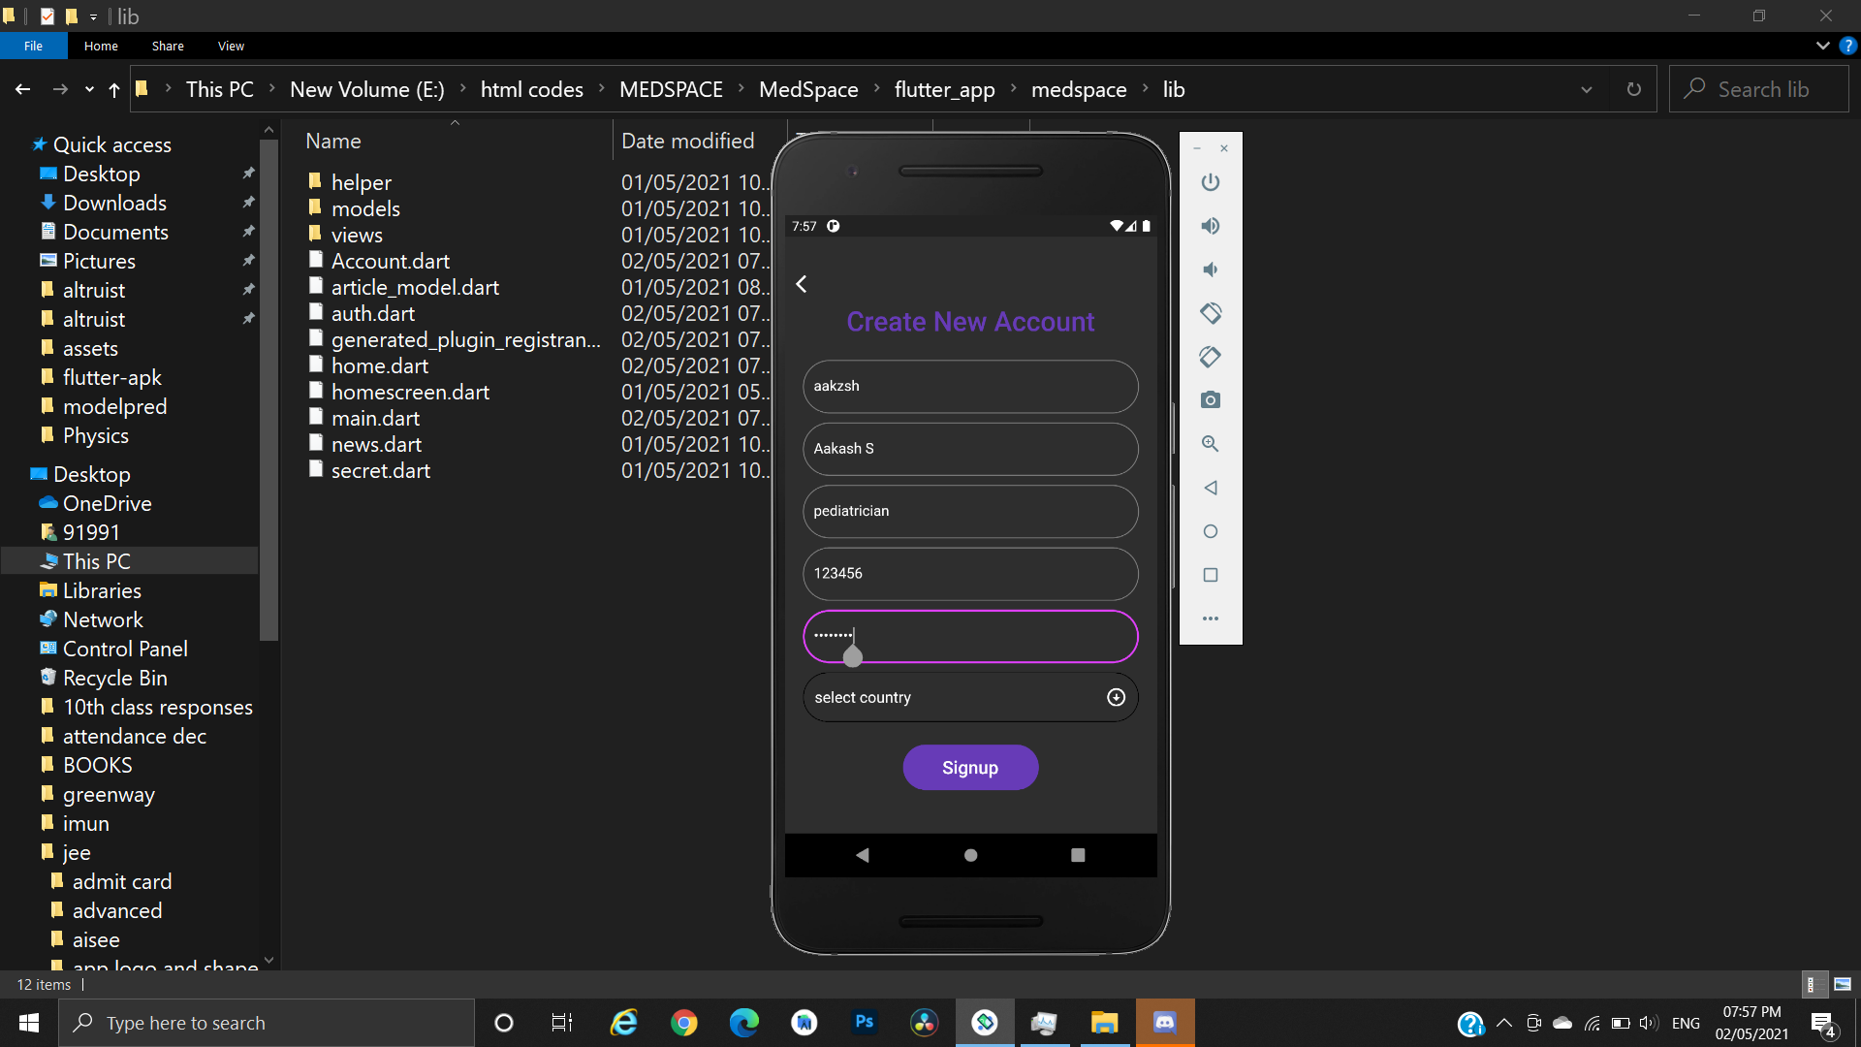Click the emulator zoom magnifier icon

(1210, 444)
